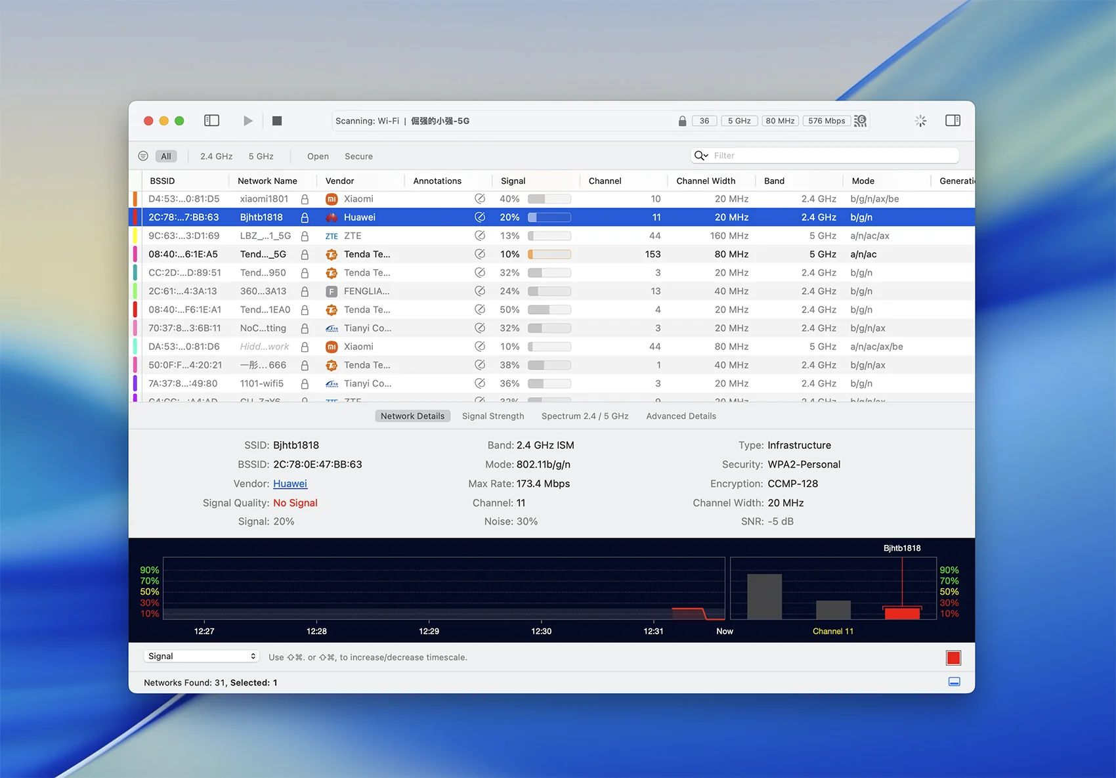Open the Signal graph type dropdown
The width and height of the screenshot is (1116, 778).
[x=201, y=657]
